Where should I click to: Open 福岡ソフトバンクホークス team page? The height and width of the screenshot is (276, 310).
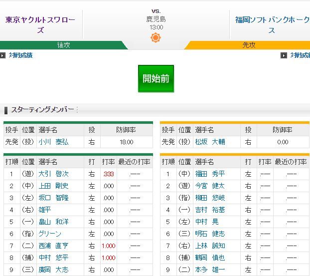[272, 25]
